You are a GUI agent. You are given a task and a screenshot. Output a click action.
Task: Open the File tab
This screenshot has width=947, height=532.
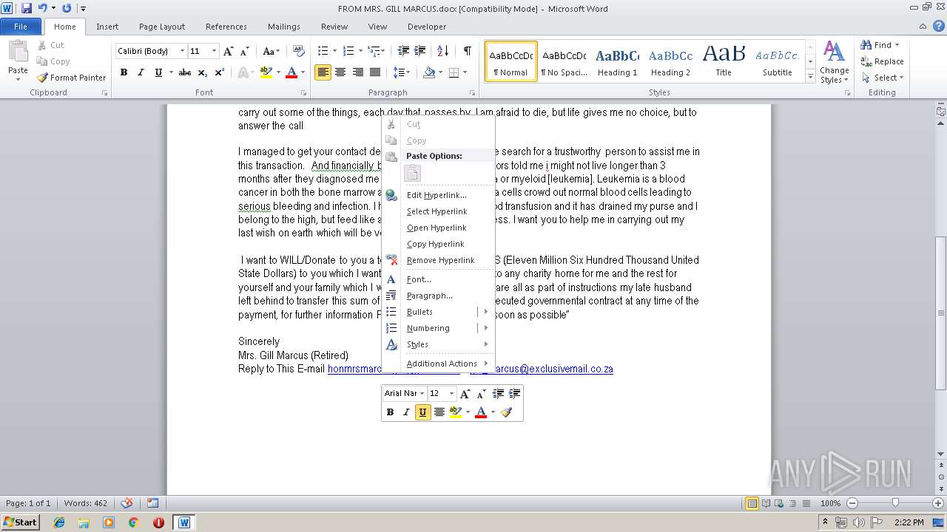[x=21, y=27]
